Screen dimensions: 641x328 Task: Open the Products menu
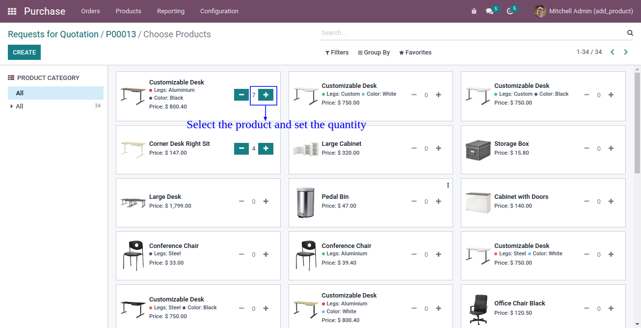[x=129, y=11]
